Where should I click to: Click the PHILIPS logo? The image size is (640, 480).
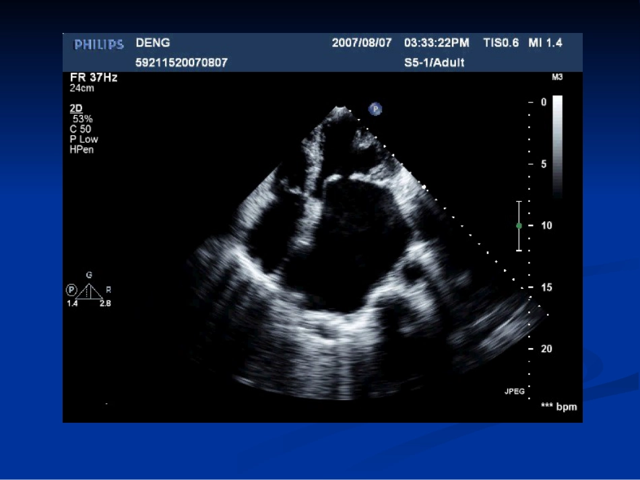99,44
